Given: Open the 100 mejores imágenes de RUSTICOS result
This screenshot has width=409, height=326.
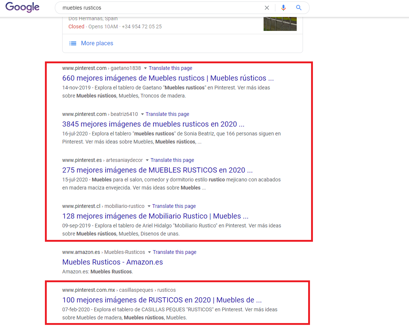Looking at the screenshot, I should click(x=162, y=300).
